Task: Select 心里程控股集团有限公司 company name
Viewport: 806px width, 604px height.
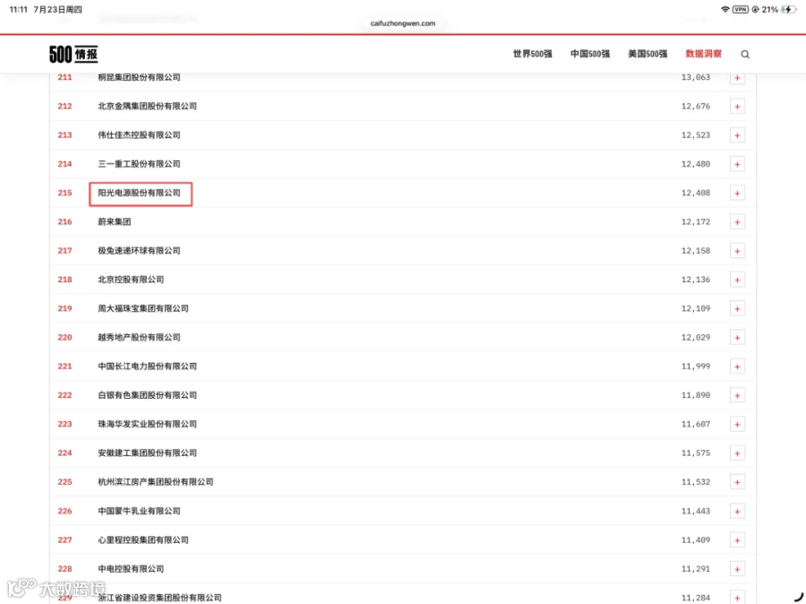Action: (x=143, y=539)
